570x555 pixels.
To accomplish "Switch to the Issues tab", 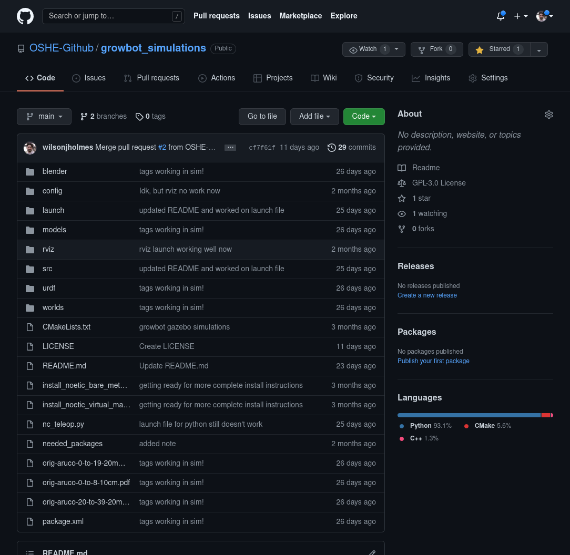I will click(x=89, y=78).
